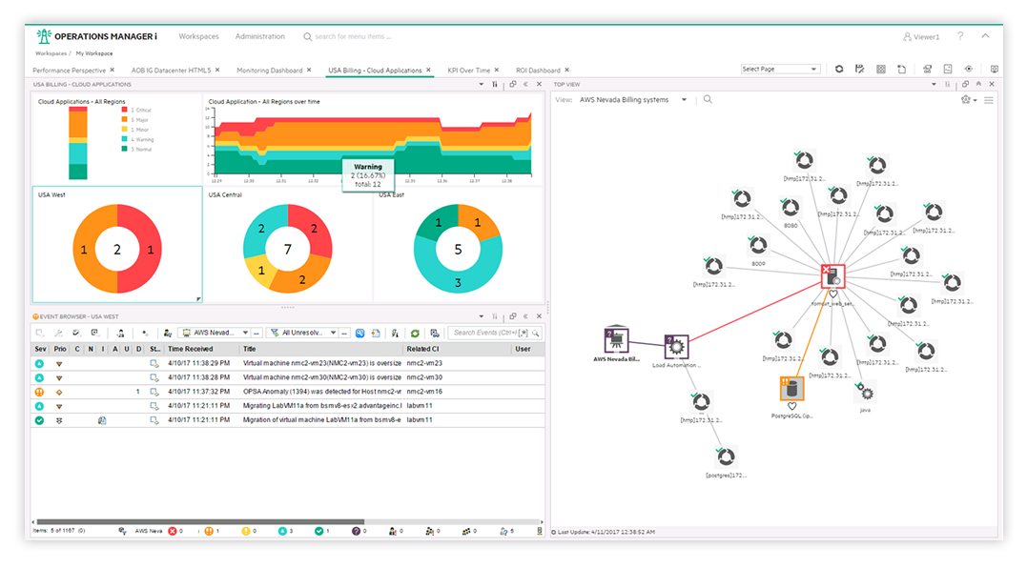This screenshot has height=568, width=1027.
Task: Select the OPSA Anomaly (1394) event row
Action: [288, 392]
